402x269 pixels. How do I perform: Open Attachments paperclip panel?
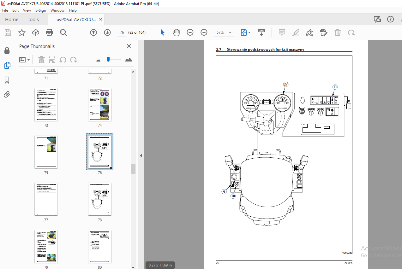click(x=7, y=94)
